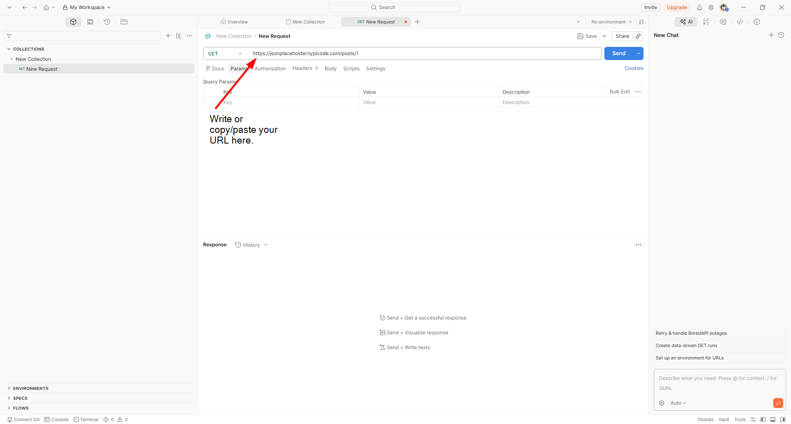
Task: Click the top Search bar
Action: (394, 7)
